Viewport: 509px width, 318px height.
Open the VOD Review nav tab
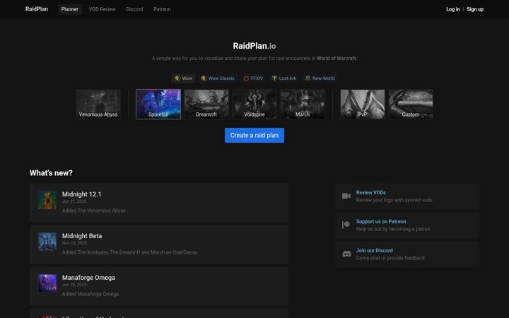(x=103, y=9)
